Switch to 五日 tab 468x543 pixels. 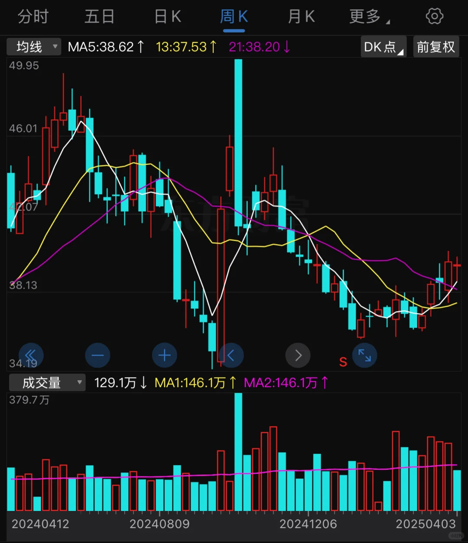pyautogui.click(x=99, y=17)
